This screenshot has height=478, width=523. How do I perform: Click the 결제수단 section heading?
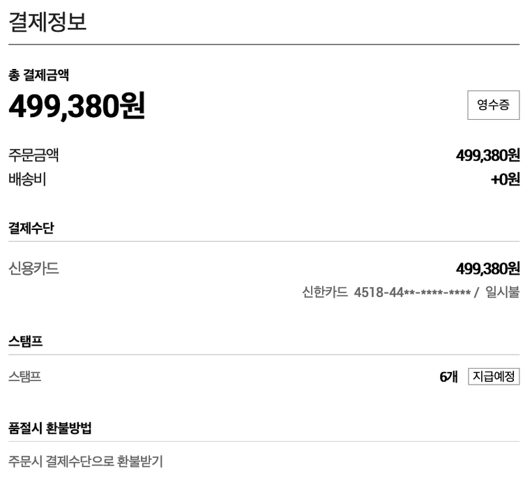[x=31, y=228]
